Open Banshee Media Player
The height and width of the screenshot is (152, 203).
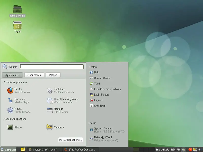click(19, 101)
